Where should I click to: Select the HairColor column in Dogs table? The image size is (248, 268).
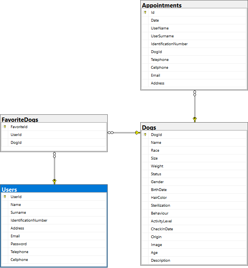tap(194, 197)
